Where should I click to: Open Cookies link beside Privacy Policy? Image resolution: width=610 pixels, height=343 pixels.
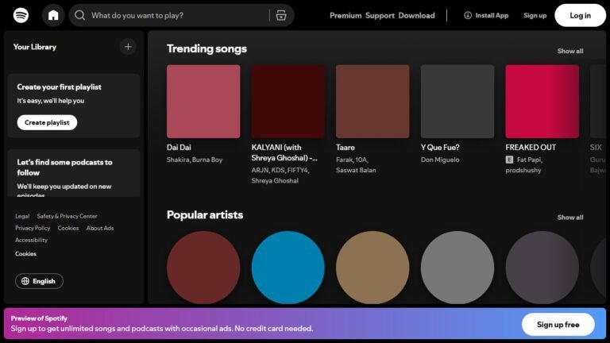(68, 229)
